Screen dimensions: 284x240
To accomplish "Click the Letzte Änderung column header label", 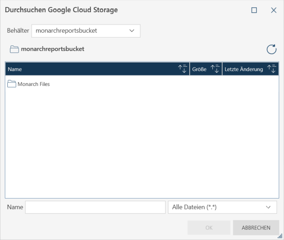I will tap(244, 69).
